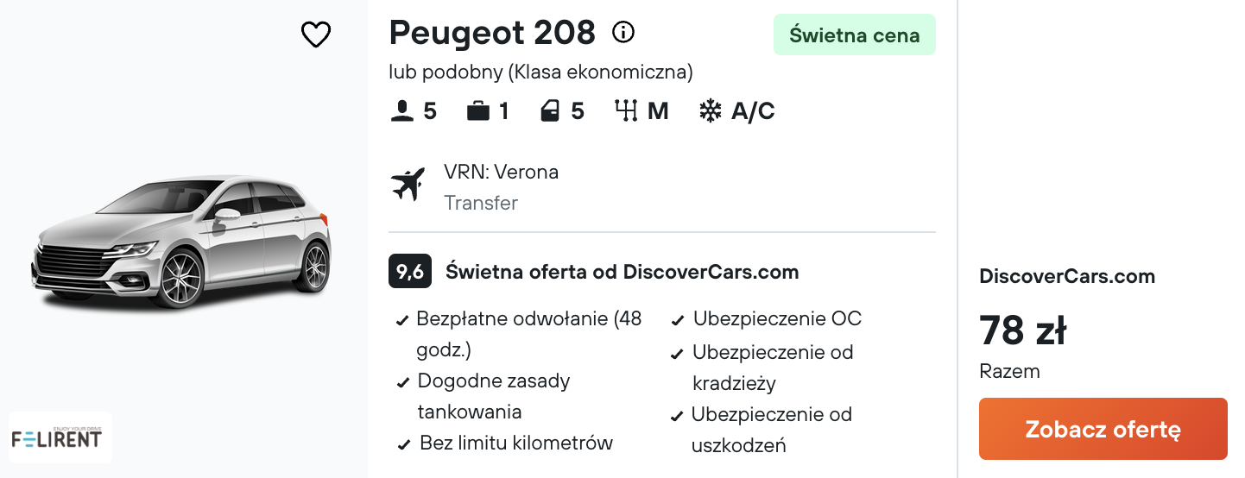Screen dimensions: 1245x478
Task: Select the Peugeot 208 car title
Action: tap(492, 33)
